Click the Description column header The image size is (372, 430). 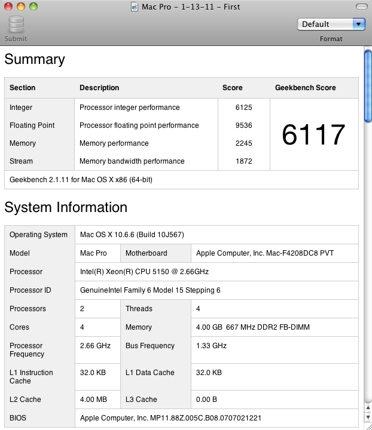99,87
